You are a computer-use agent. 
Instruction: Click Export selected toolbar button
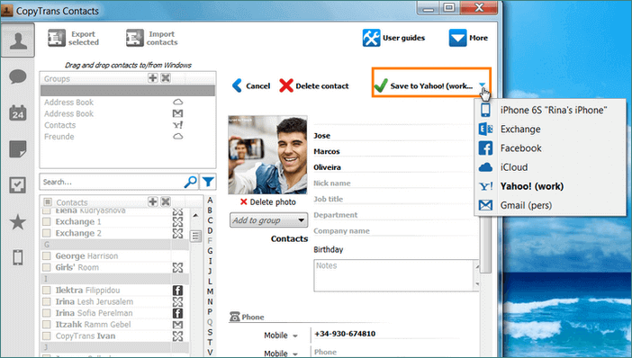(73, 39)
